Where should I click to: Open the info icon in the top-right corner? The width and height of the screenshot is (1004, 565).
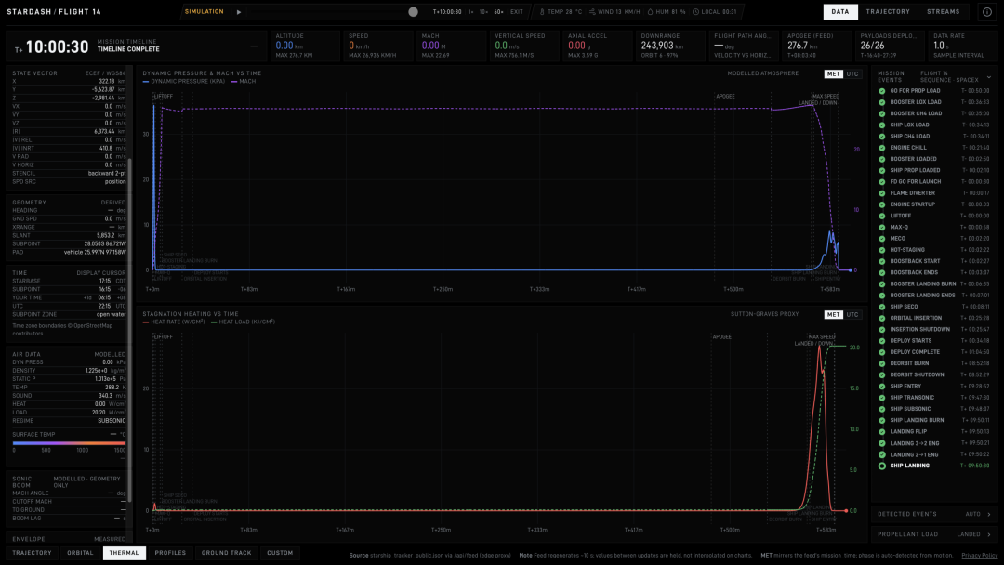tap(986, 11)
